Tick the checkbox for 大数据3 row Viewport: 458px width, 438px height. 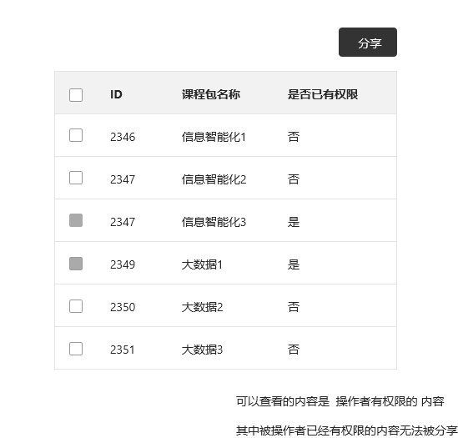tap(76, 349)
